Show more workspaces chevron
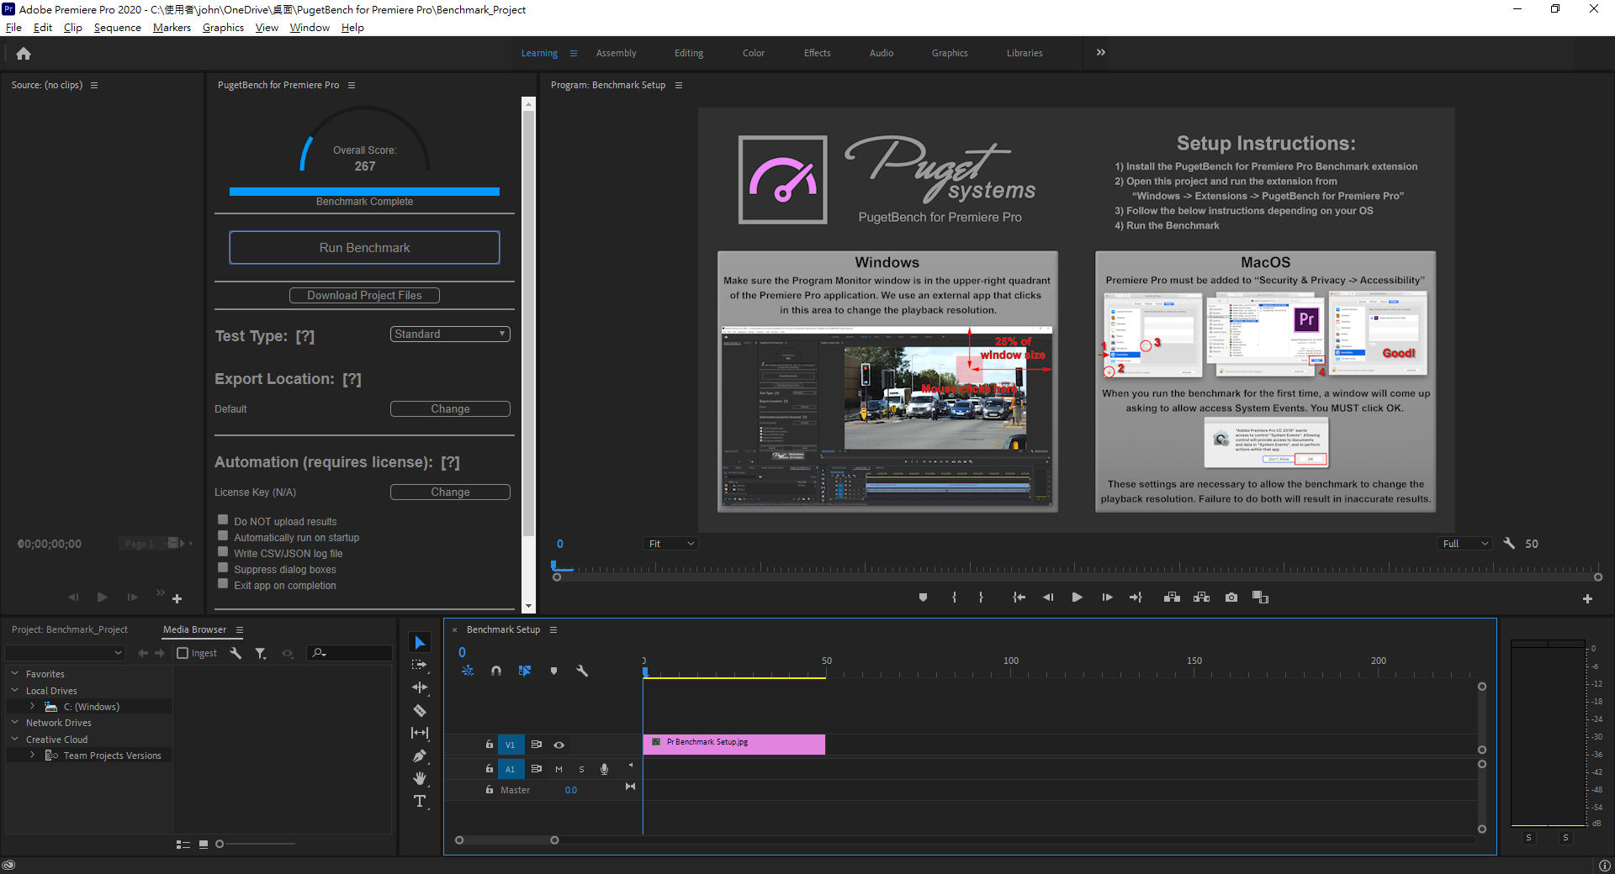 tap(1100, 52)
